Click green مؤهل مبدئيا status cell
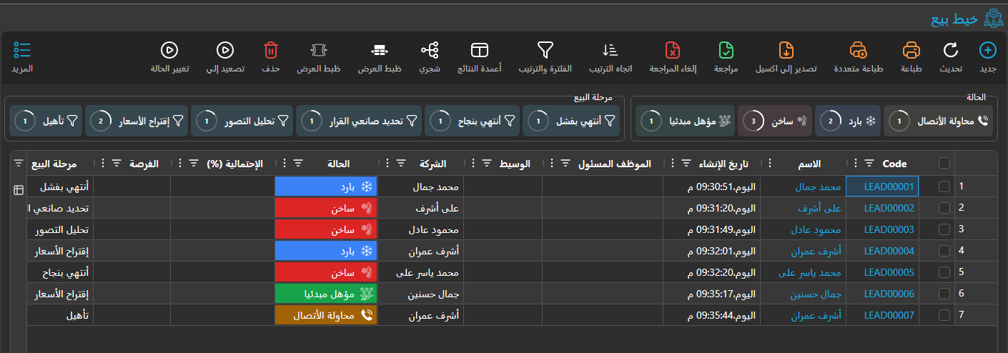The width and height of the screenshot is (1008, 353). [326, 294]
